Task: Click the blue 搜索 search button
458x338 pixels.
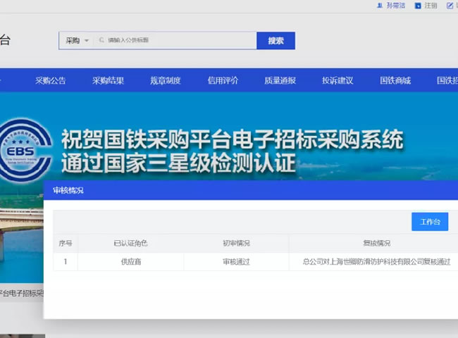Action: pos(276,41)
